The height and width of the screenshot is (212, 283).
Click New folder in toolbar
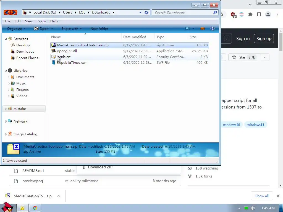(99, 28)
